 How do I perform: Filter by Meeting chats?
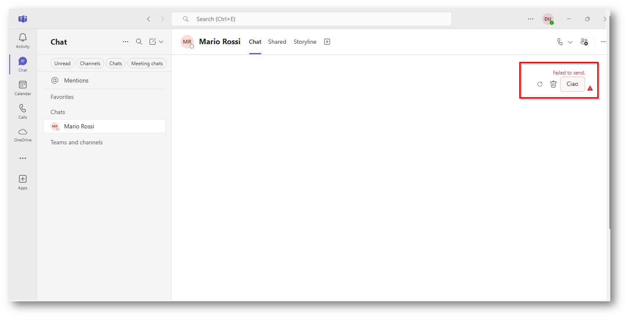147,64
